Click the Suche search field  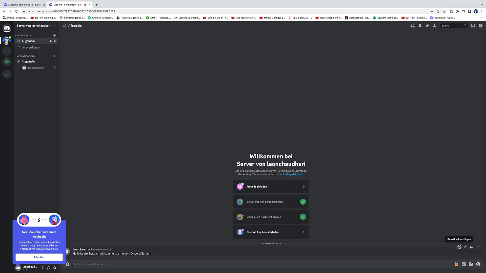[x=454, y=26]
